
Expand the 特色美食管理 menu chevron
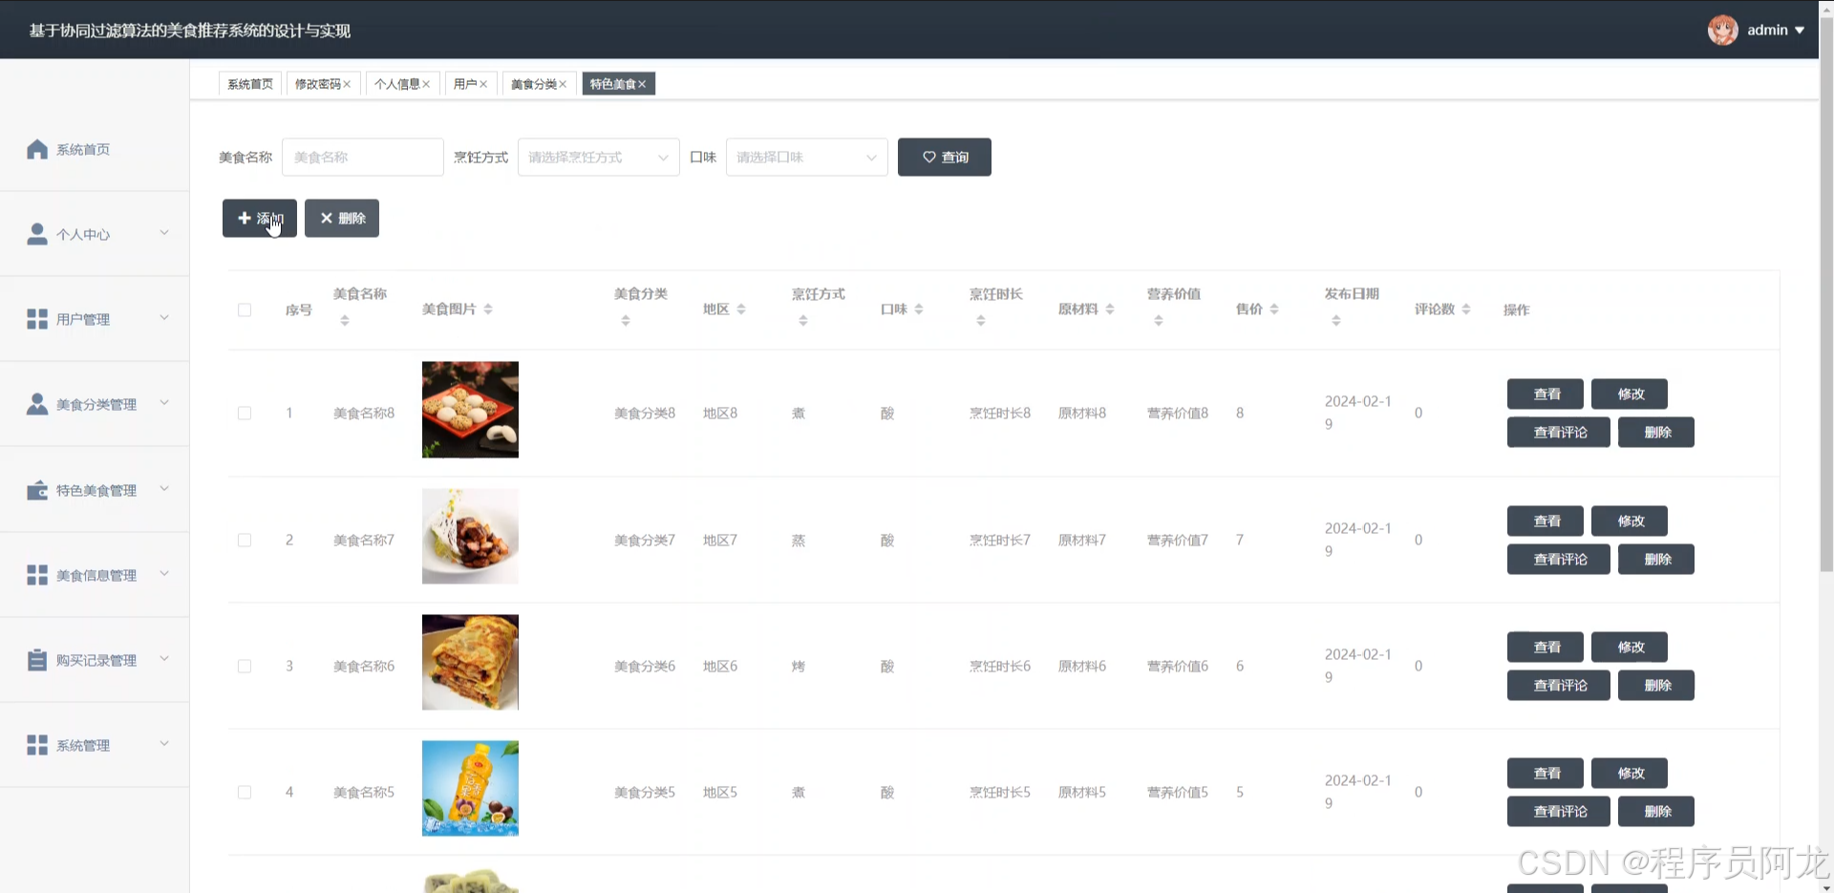164,488
